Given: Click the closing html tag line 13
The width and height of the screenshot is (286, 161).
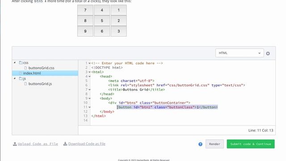Looking at the screenshot, I should click(98, 116).
